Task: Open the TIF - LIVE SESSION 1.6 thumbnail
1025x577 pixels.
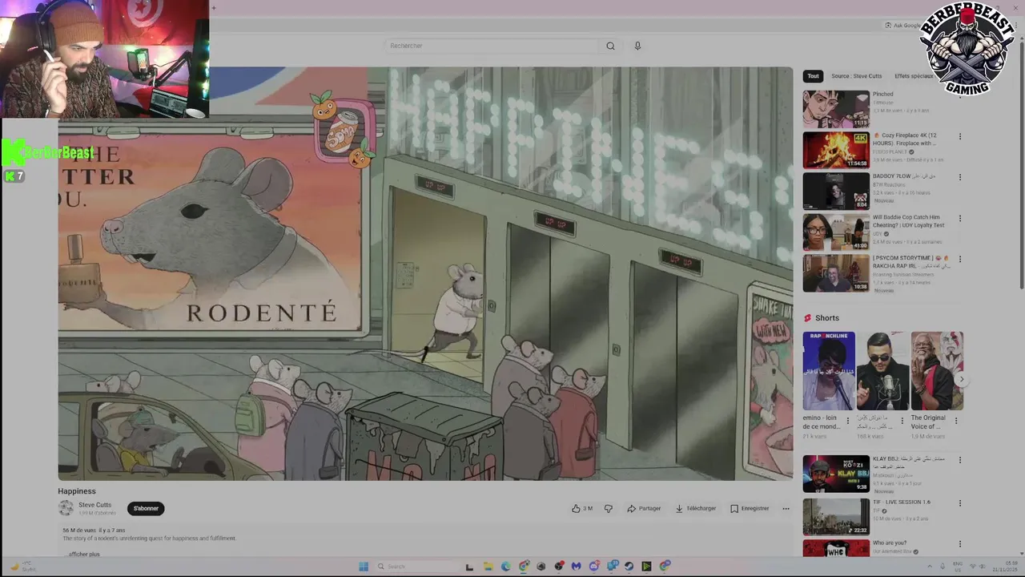Action: click(x=836, y=517)
